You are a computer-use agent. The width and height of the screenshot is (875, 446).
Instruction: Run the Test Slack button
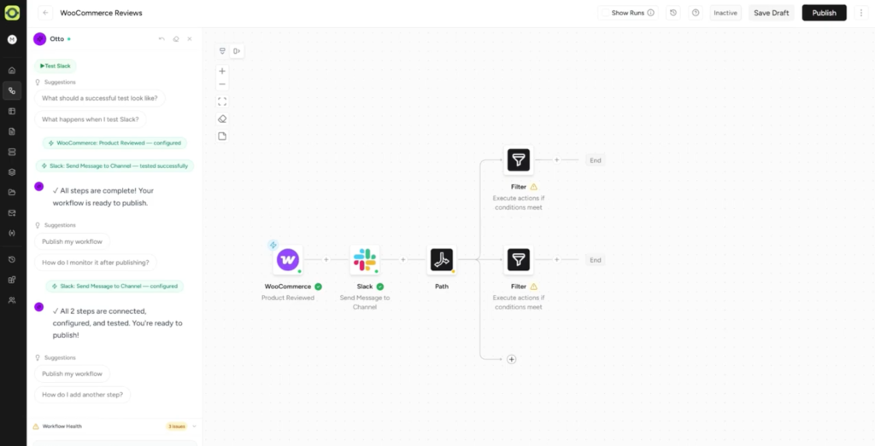click(56, 66)
